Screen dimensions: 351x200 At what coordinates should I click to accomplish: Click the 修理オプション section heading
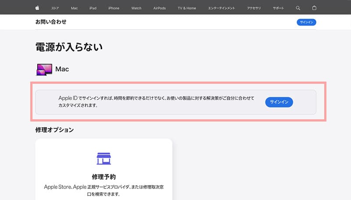54,130
